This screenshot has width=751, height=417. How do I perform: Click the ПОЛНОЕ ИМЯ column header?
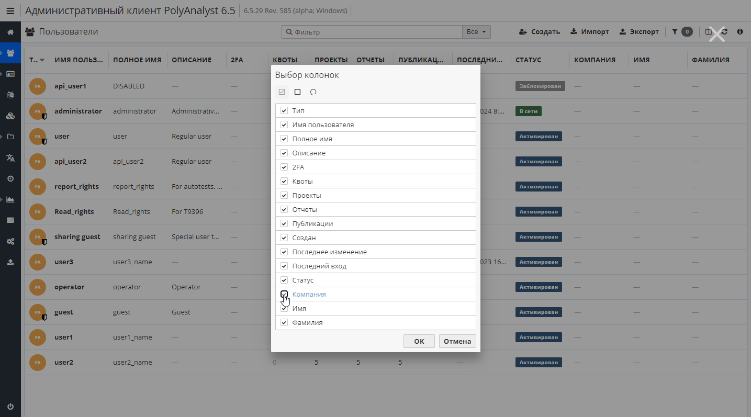pyautogui.click(x=137, y=60)
